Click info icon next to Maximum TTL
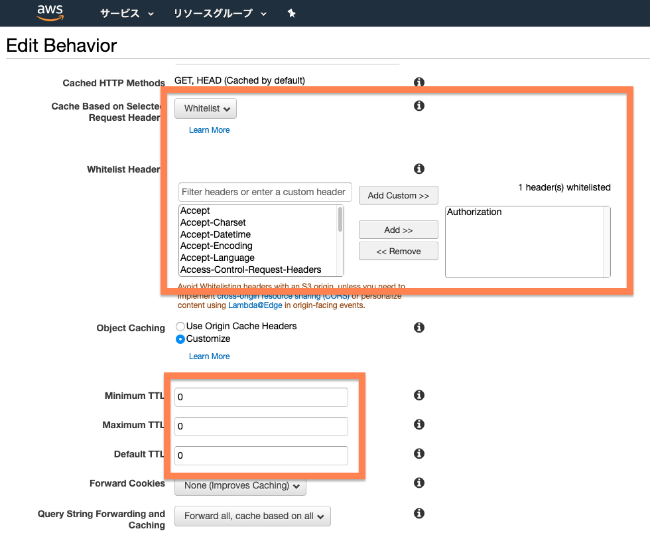 pos(419,425)
